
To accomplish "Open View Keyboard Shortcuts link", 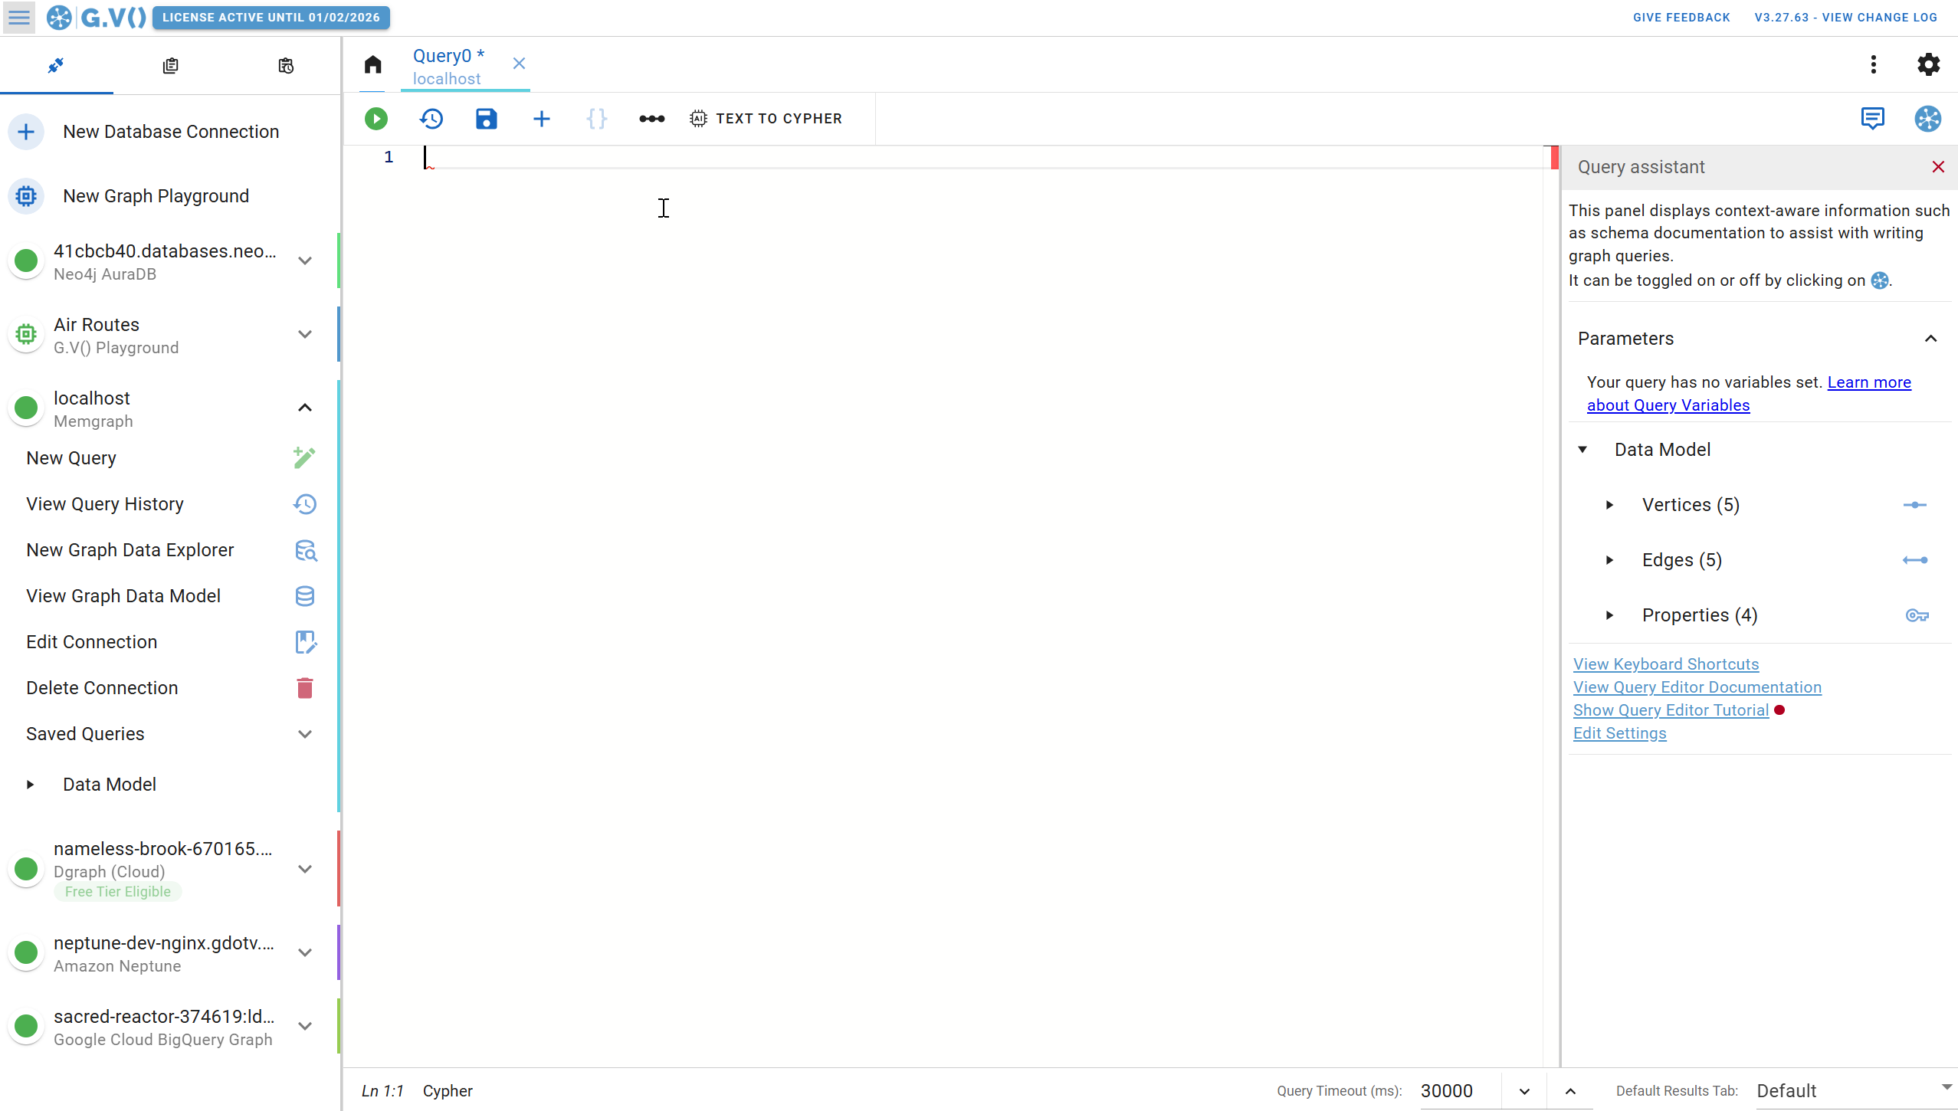I will point(1666,664).
